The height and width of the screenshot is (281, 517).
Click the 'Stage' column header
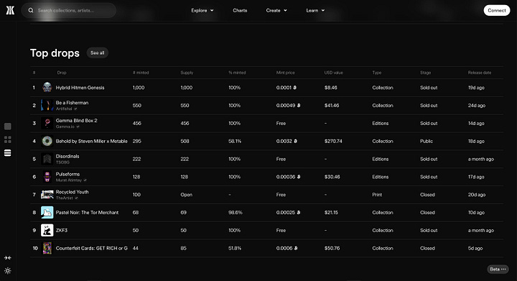click(425, 73)
